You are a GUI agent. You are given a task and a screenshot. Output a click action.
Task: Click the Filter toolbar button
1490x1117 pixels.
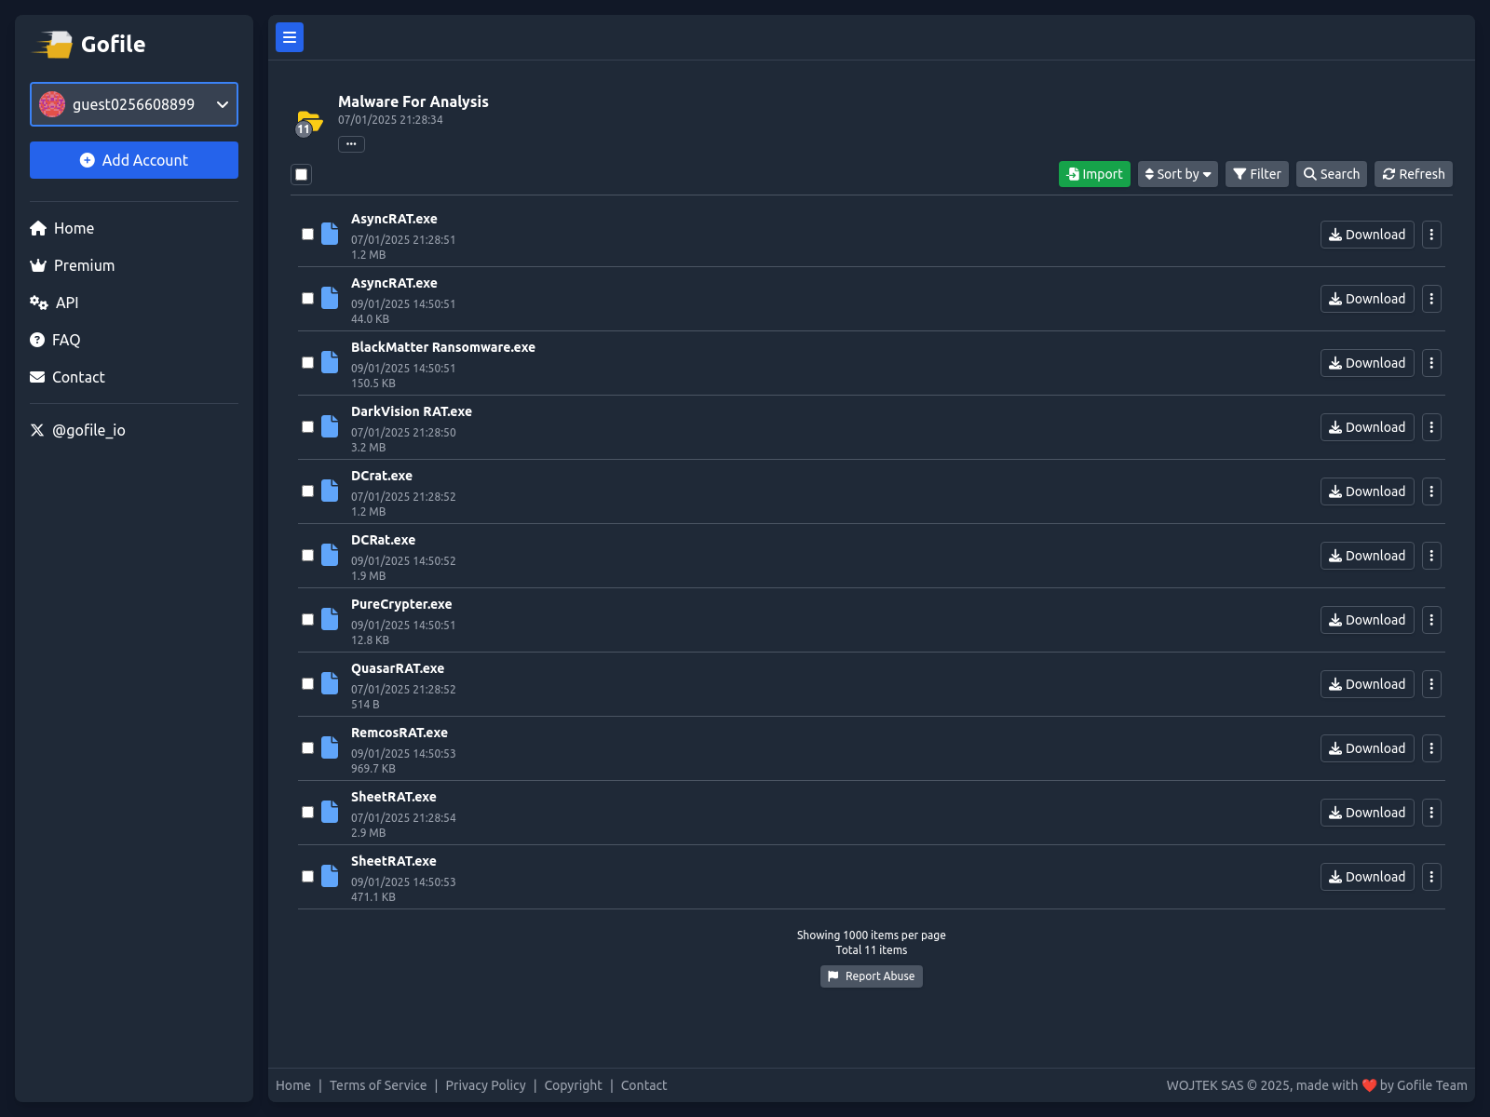click(x=1257, y=174)
